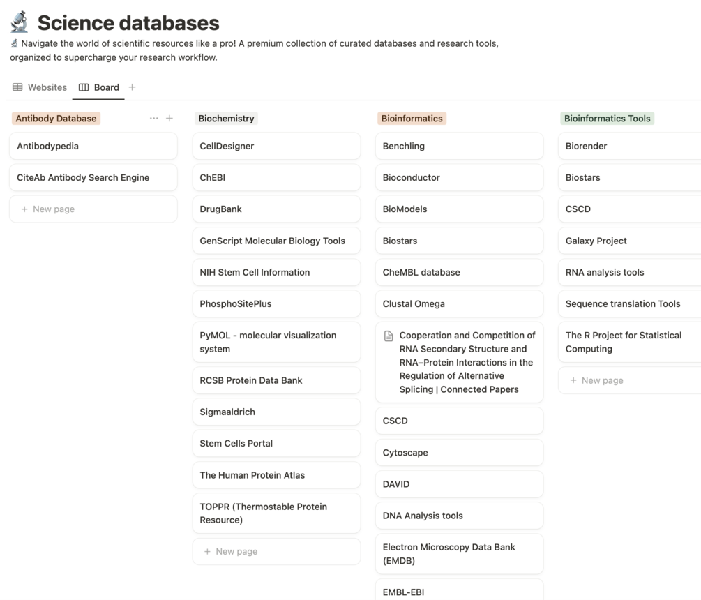Screen dimensions: 701x600
Task: Switch to the Websites tab
Action: click(47, 87)
